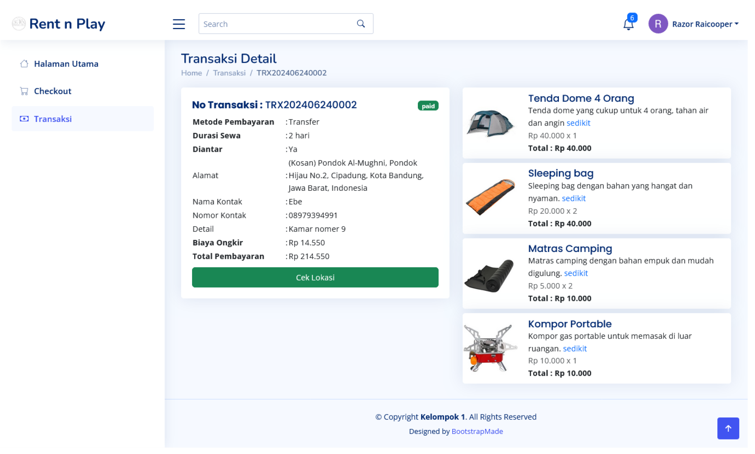This screenshot has width=755, height=454.
Task: Click the scroll-to-top arrow button
Action: click(728, 428)
